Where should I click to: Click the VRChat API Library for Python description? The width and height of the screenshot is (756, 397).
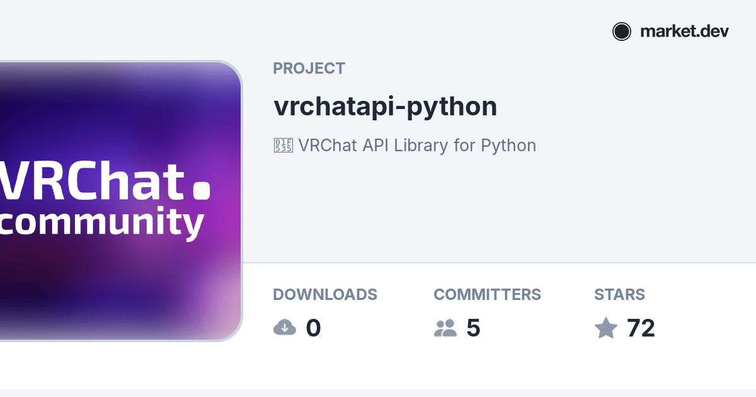417,145
